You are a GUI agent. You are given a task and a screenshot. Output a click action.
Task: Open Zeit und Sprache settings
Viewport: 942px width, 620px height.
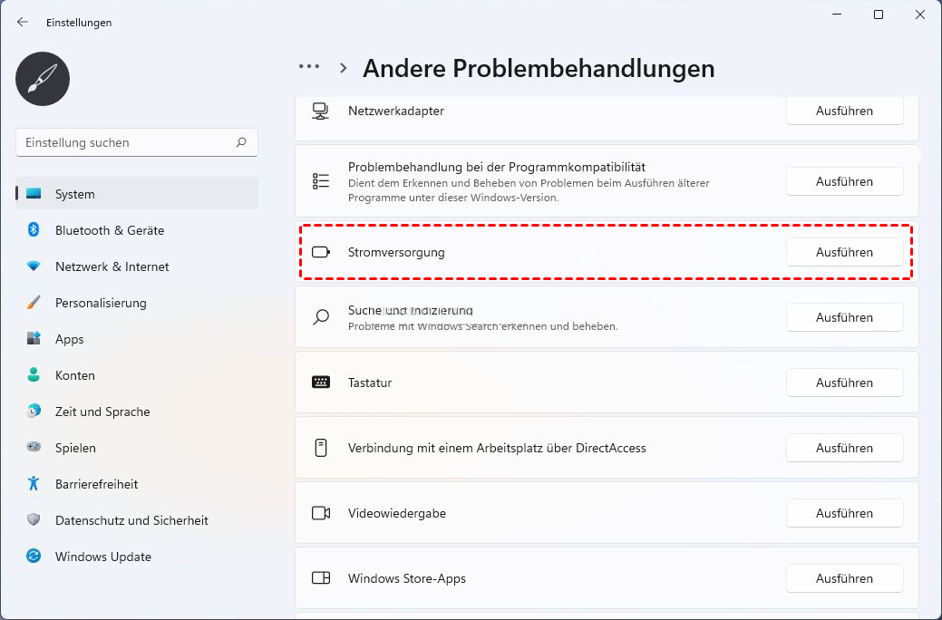click(x=137, y=411)
